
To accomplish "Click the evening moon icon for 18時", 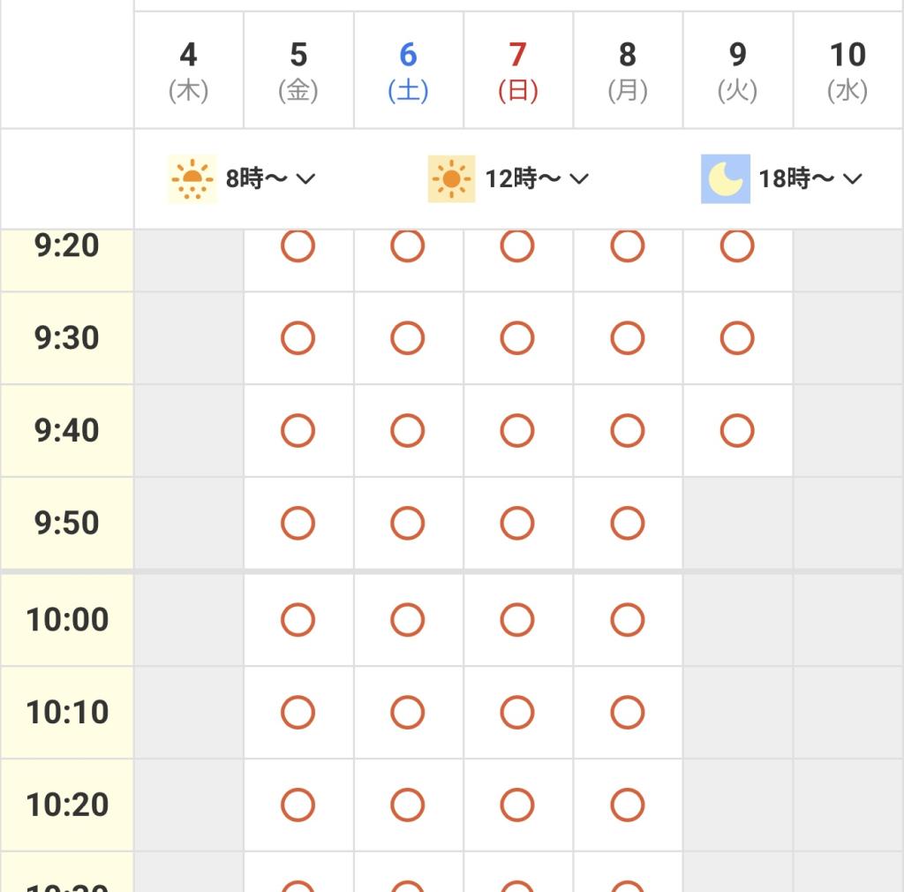I will (x=726, y=178).
